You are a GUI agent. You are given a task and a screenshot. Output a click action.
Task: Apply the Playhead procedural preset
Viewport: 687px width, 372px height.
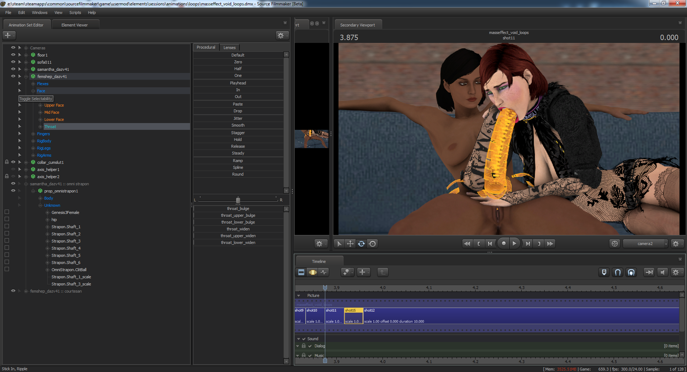point(238,83)
